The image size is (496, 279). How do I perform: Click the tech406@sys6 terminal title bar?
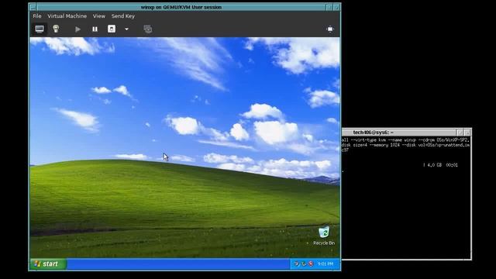pyautogui.click(x=400, y=133)
